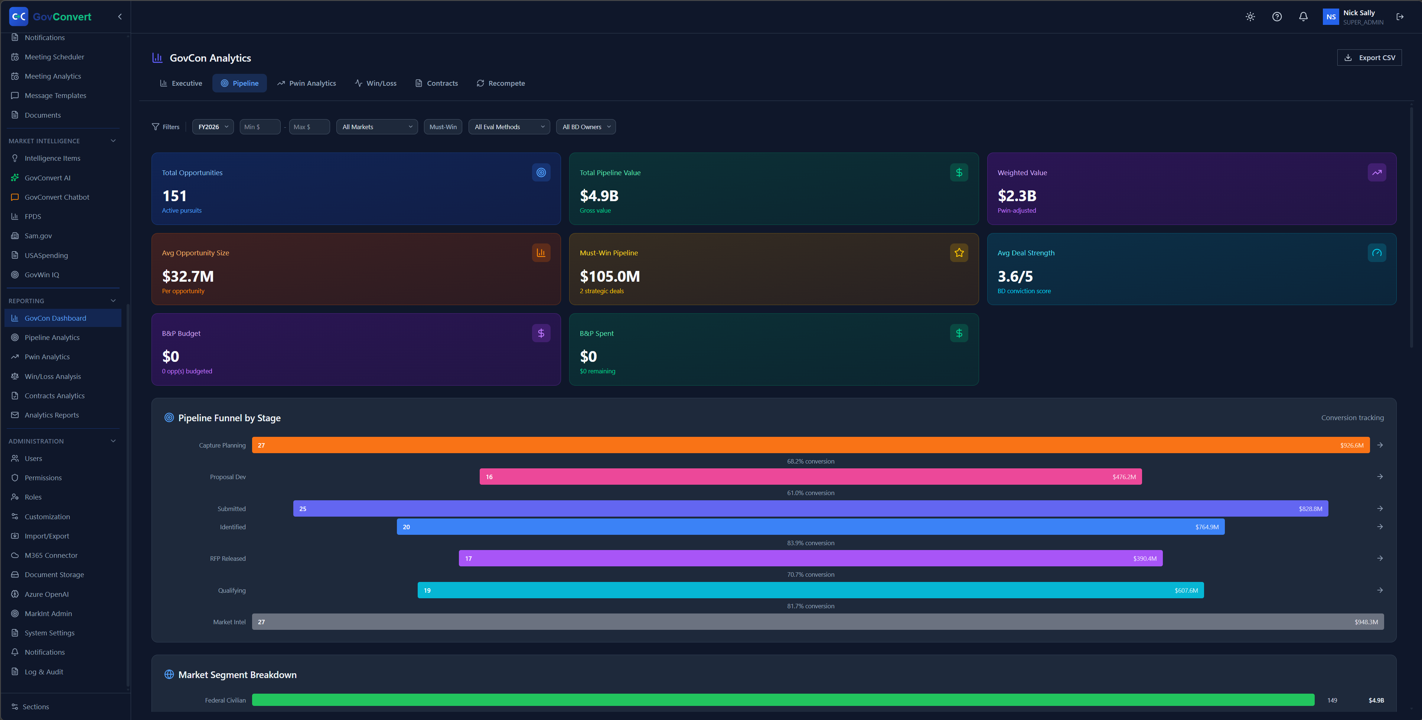
Task: Click the orange Capture Planning funnel bar
Action: point(811,445)
